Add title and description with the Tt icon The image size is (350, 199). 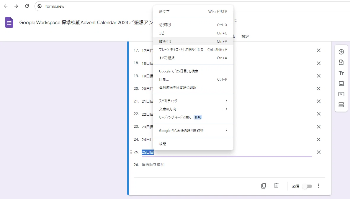point(341,73)
